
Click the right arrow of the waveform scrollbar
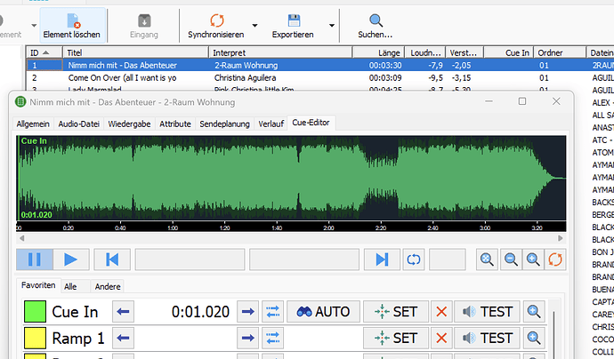point(561,238)
